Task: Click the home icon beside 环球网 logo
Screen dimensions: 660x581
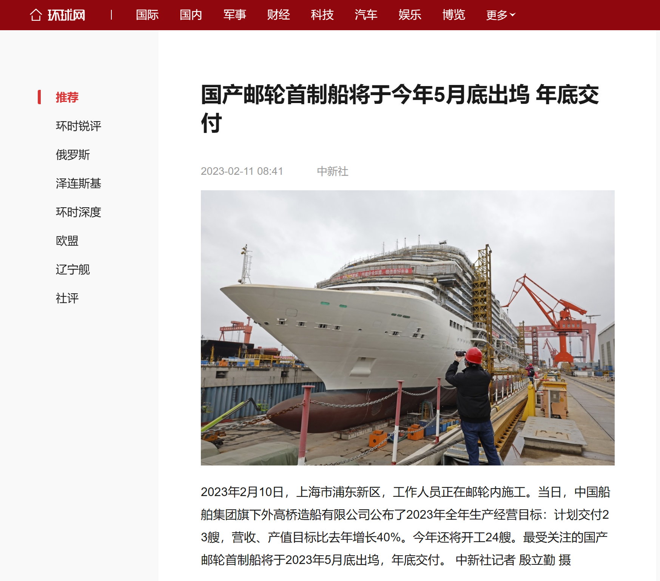Action: pos(36,15)
